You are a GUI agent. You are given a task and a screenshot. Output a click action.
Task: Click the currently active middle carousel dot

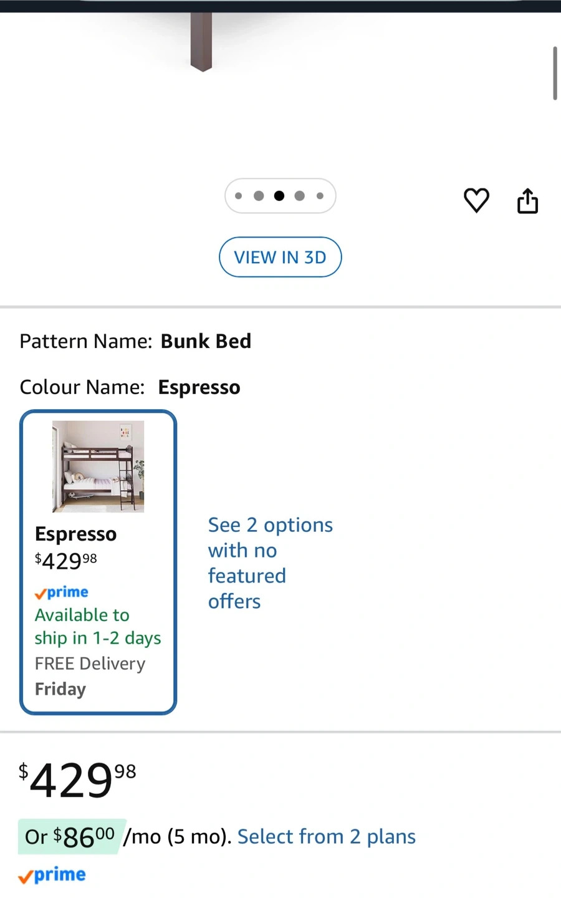coord(279,196)
